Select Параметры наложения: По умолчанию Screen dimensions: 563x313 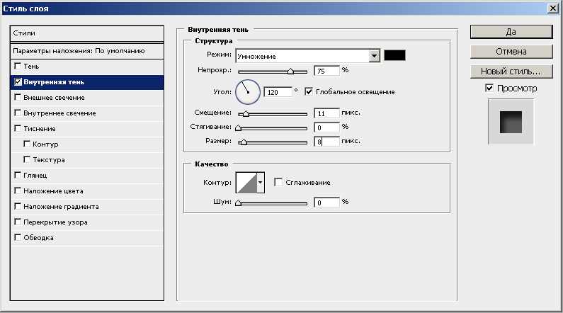point(87,51)
